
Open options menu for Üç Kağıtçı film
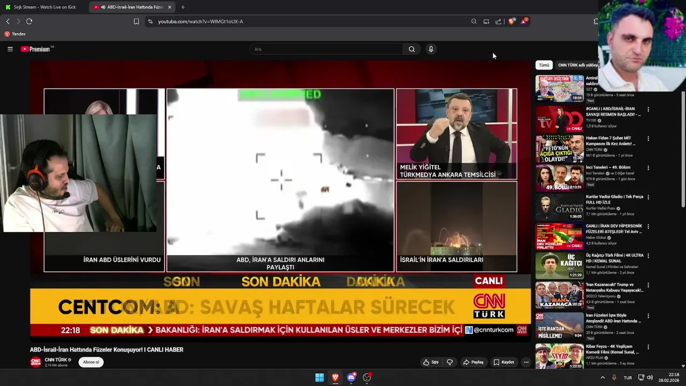(x=648, y=256)
